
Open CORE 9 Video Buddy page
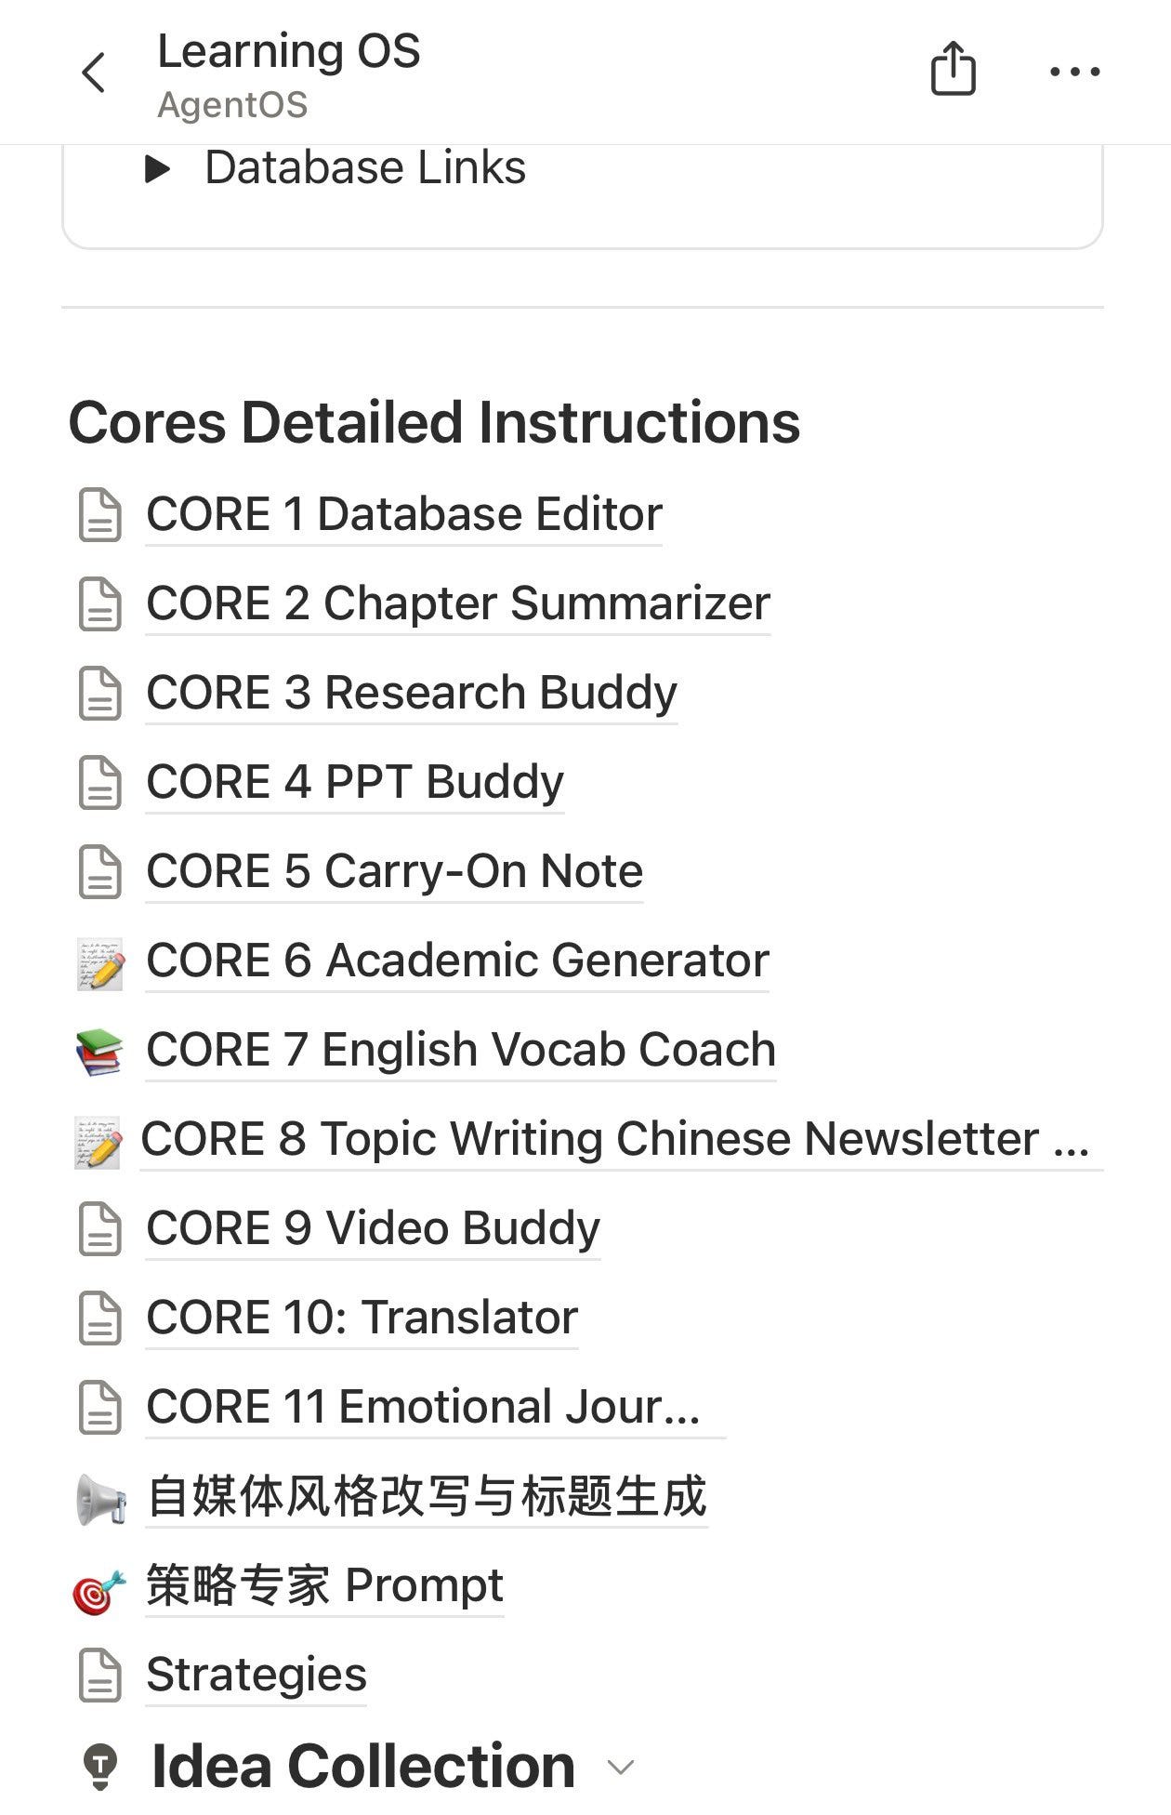click(x=373, y=1228)
